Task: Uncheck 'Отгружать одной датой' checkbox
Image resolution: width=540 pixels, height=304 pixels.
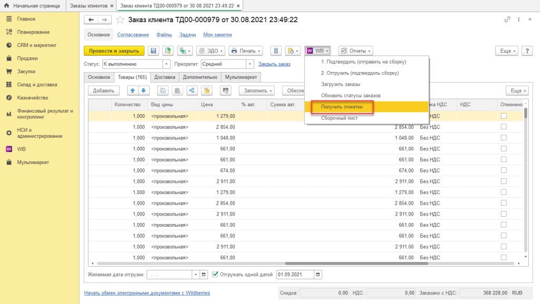Action: tap(215, 274)
